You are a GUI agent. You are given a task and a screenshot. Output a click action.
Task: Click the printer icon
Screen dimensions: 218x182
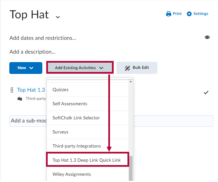[169, 14]
